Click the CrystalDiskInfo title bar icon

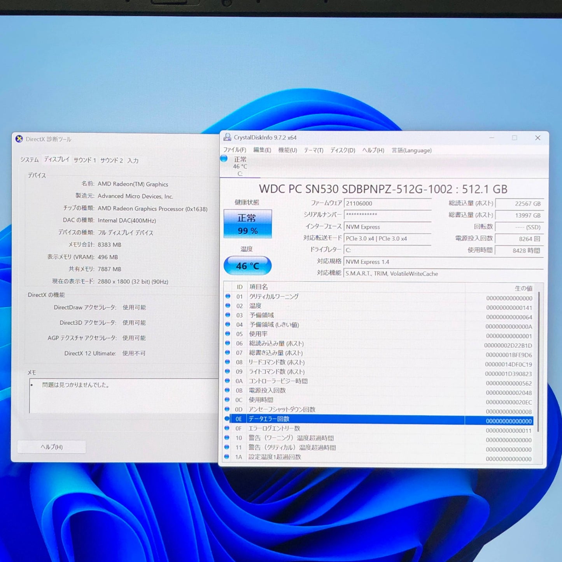(227, 137)
